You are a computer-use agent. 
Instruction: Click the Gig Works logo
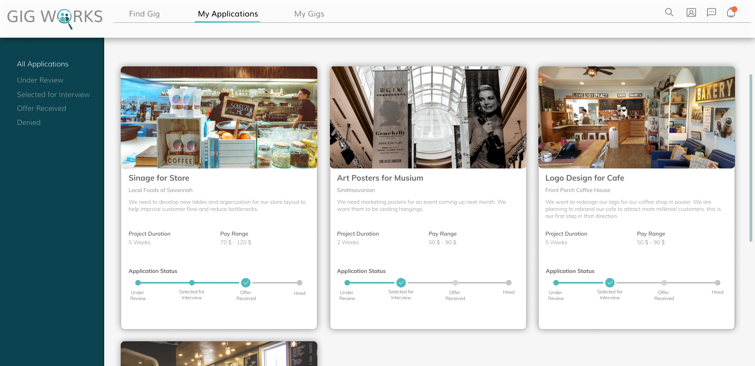(x=55, y=17)
